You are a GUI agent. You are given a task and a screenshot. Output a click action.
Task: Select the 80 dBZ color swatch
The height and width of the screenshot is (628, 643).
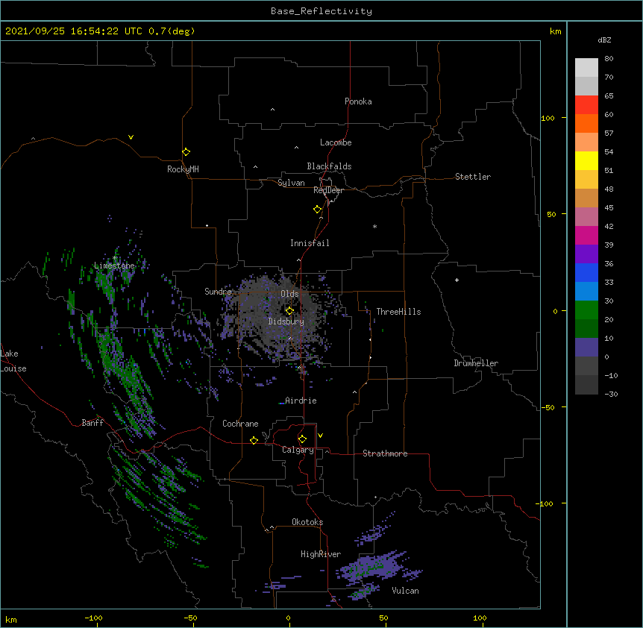tap(586, 67)
